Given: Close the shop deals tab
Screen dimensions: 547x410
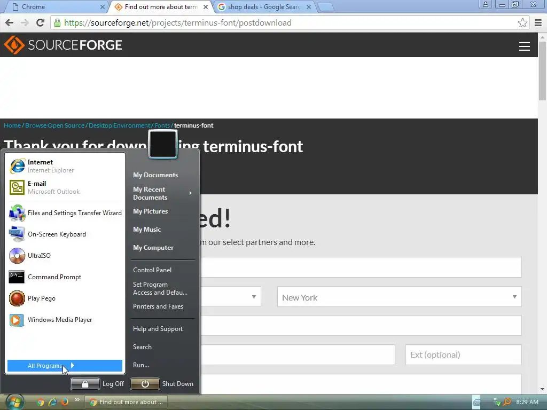Looking at the screenshot, I should 308,7.
